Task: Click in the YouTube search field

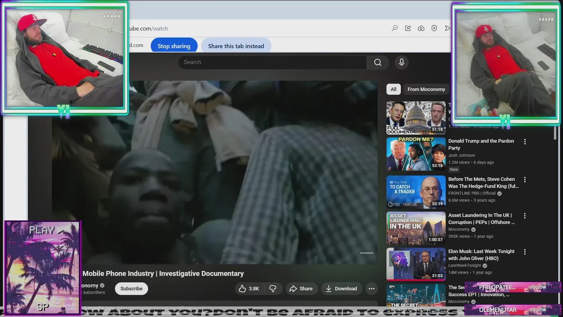Action: point(272,62)
